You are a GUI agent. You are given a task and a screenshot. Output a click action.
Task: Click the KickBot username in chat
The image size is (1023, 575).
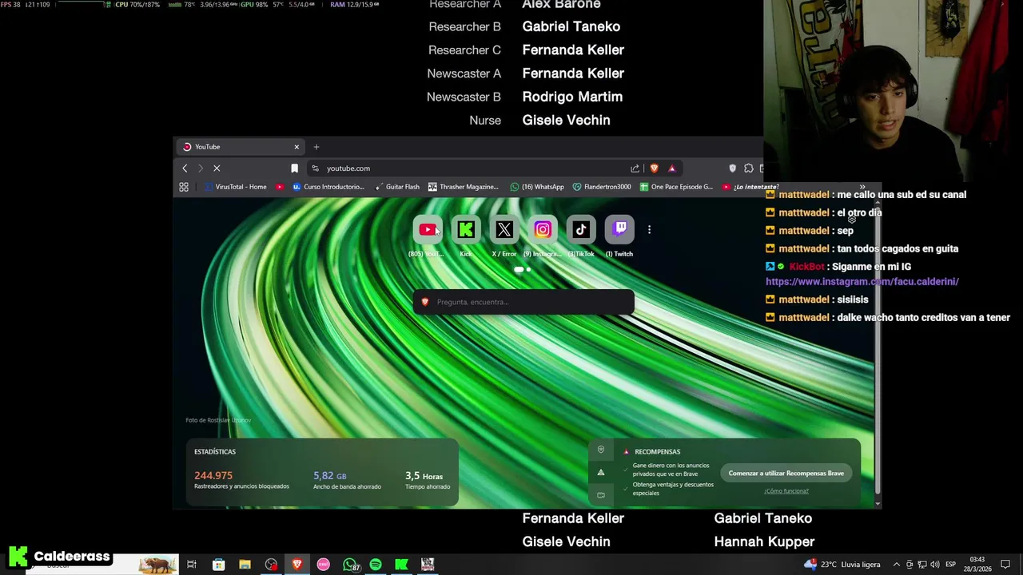(806, 267)
